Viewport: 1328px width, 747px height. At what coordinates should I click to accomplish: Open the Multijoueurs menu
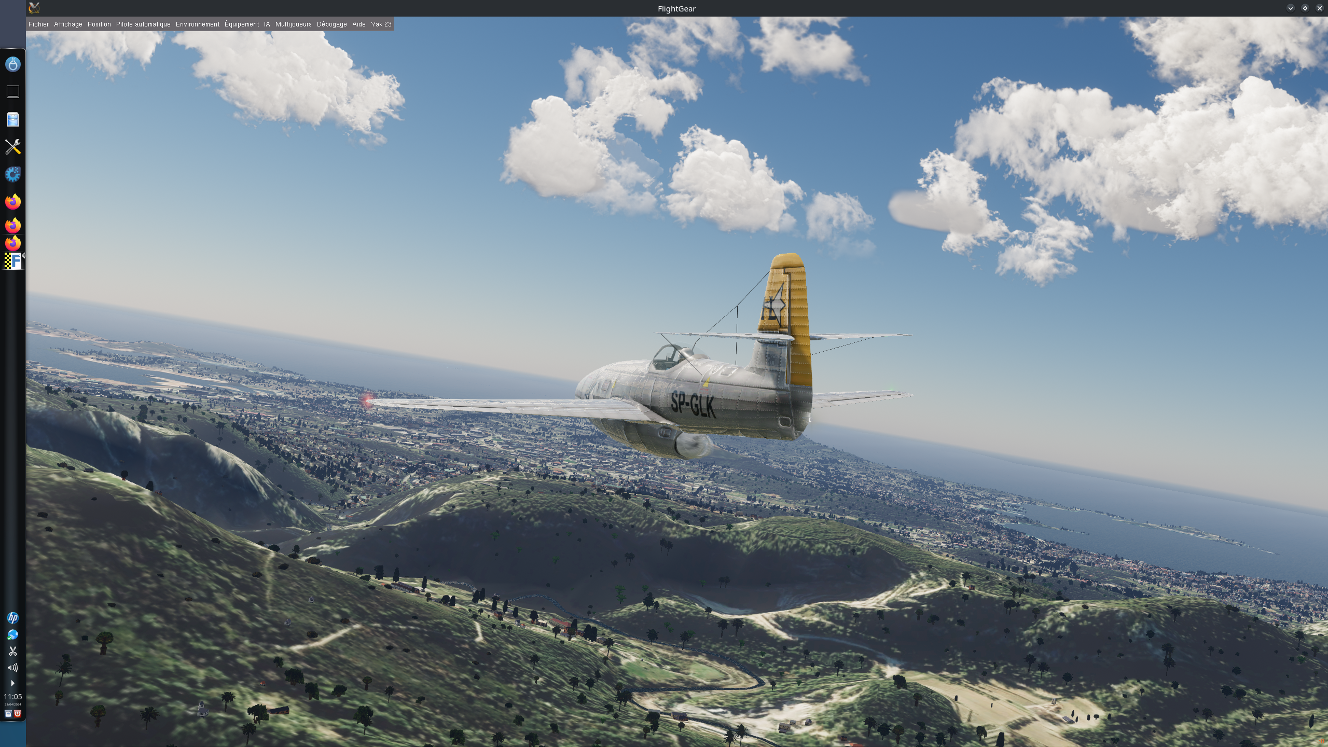293,24
